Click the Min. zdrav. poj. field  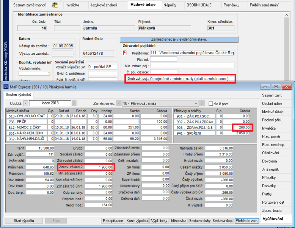pos(192,66)
